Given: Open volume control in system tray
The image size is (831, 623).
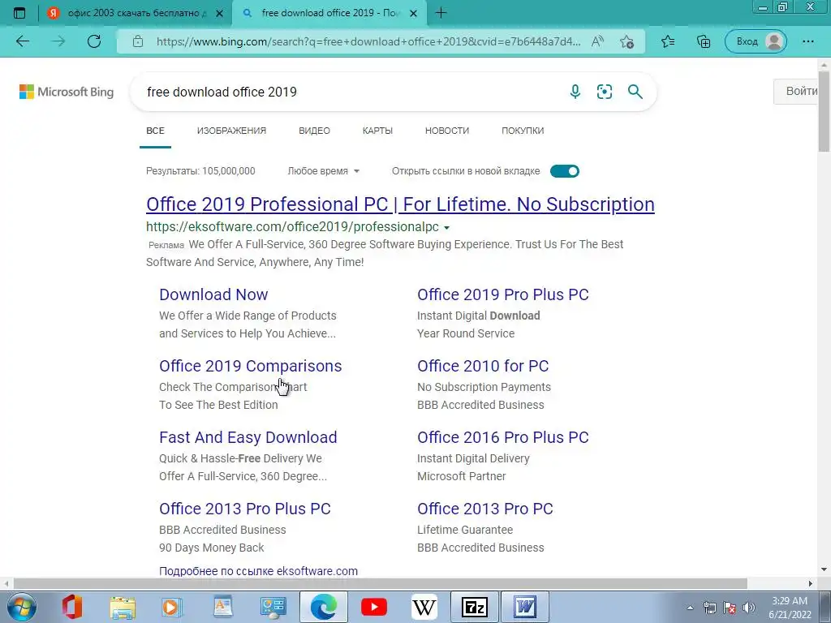Looking at the screenshot, I should (x=749, y=608).
